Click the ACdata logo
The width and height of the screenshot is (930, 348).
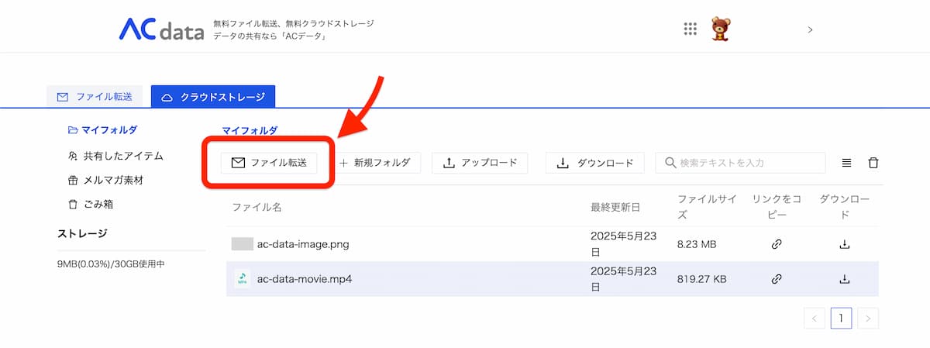(161, 29)
